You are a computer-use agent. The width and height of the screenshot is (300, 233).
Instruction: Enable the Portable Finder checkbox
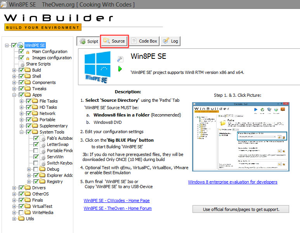pyautogui.click(x=36, y=151)
